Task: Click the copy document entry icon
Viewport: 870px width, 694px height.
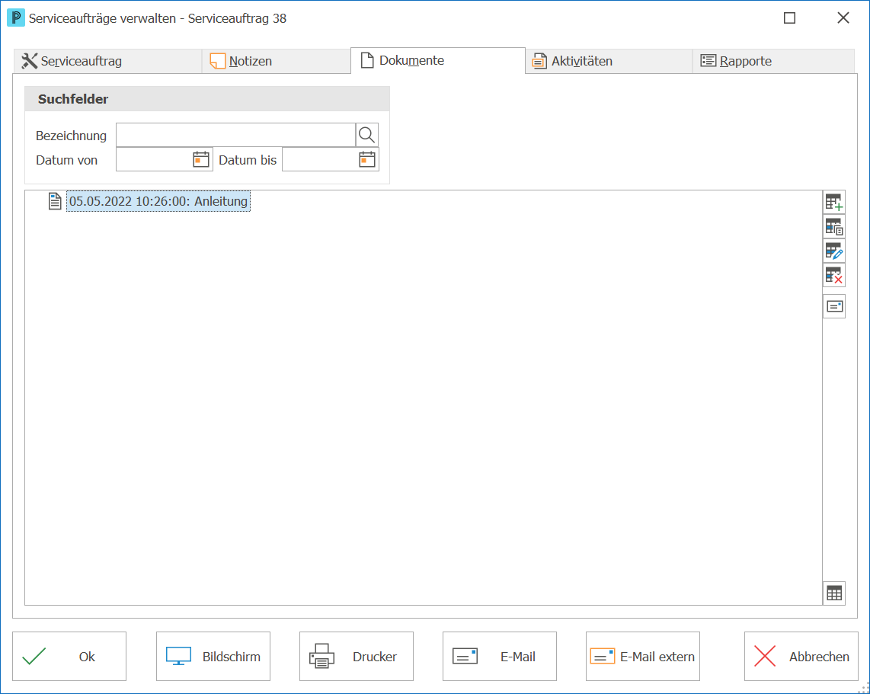Action: pyautogui.click(x=834, y=226)
